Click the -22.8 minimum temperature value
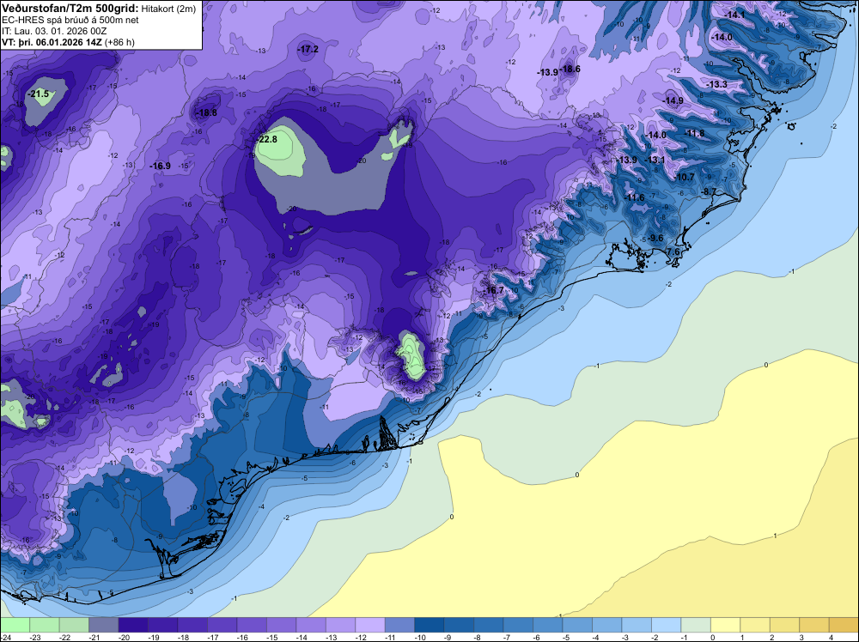The height and width of the screenshot is (642, 859). coord(267,139)
